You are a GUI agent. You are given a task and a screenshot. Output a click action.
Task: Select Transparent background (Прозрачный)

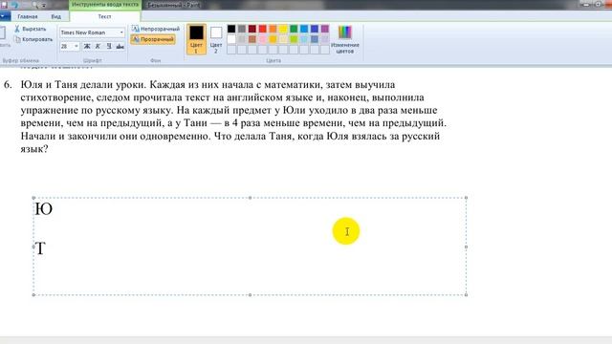pyautogui.click(x=153, y=39)
